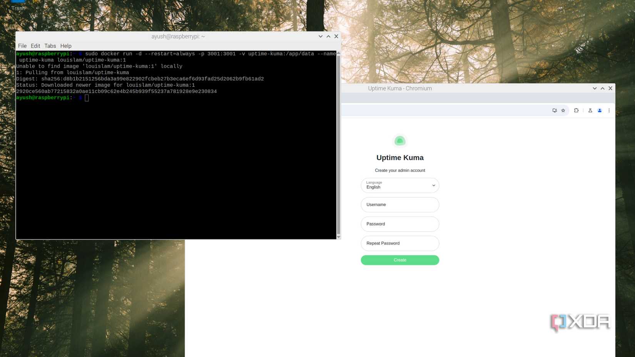Click the Chrome Labs flask icon

[590, 110]
